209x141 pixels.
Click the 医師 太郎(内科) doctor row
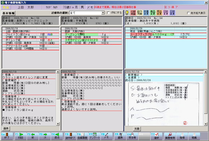92,31
